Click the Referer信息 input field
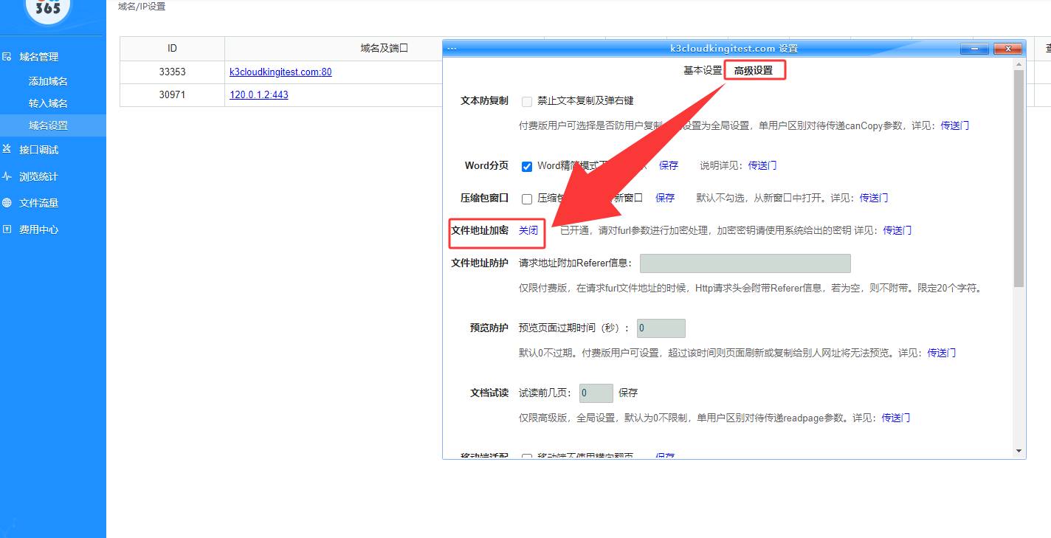This screenshot has width=1051, height=538. tap(745, 263)
